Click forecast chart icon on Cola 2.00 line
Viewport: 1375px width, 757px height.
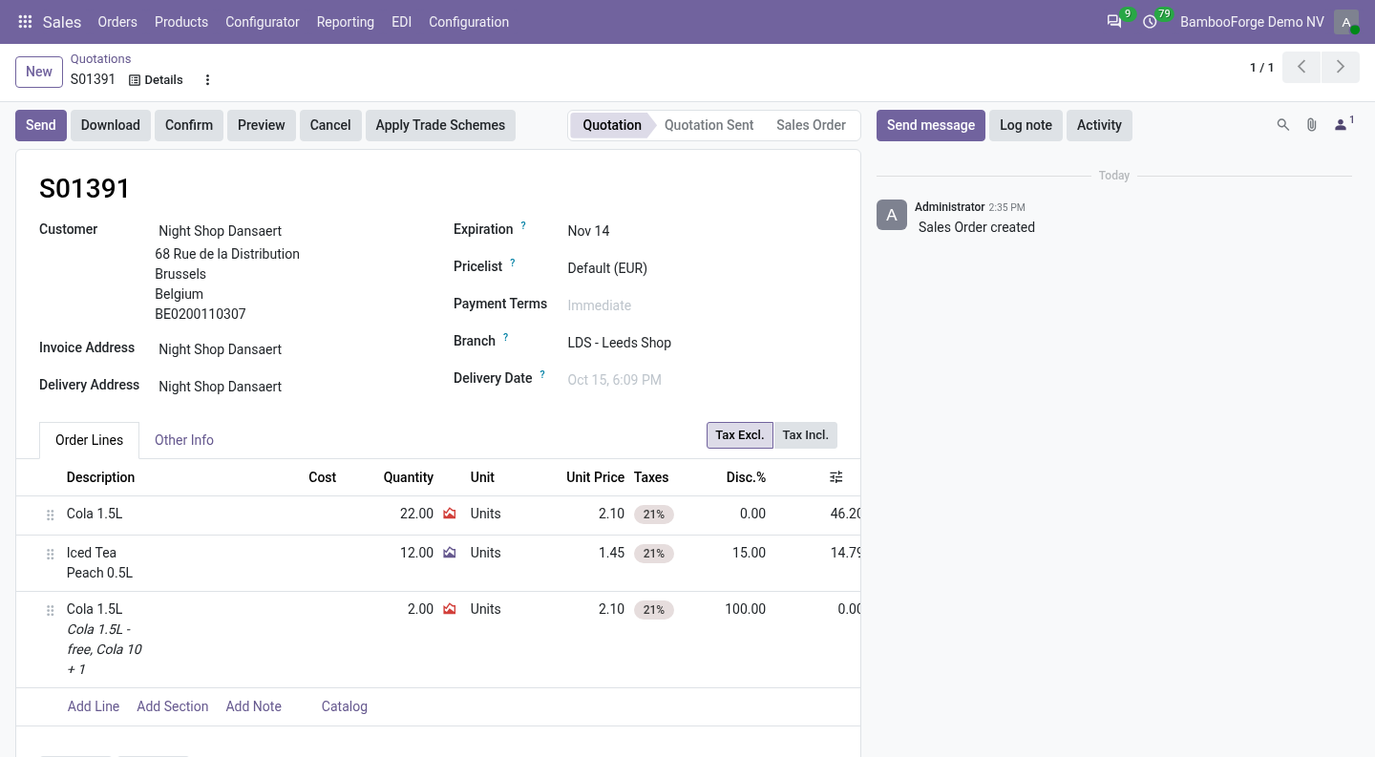click(450, 609)
